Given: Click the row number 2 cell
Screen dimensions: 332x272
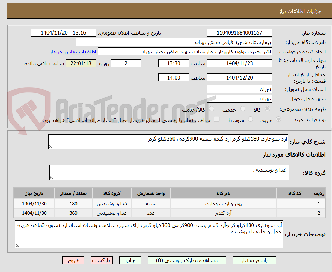Looking at the screenshot, I should [319, 213].
